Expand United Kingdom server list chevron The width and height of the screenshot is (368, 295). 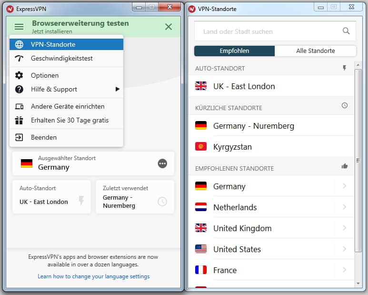(344, 228)
